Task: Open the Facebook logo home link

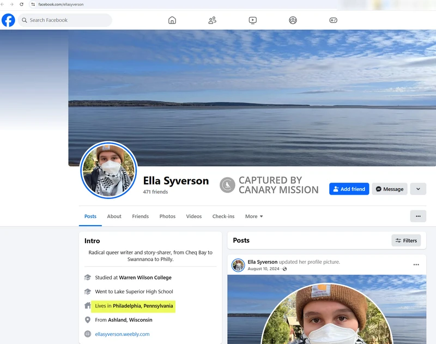Action: click(x=8, y=20)
